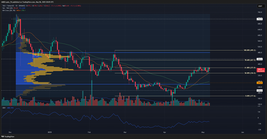Click the red 364.2 current price tag
Screen dimensions: 267x139
[261, 70]
